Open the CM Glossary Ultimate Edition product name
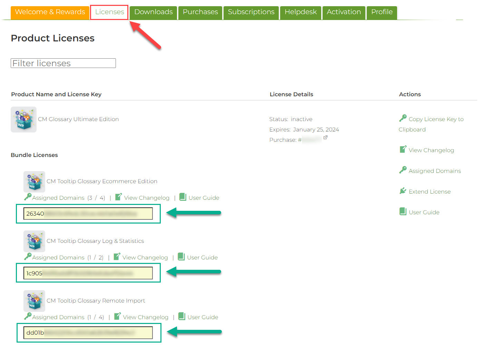 [x=78, y=119]
